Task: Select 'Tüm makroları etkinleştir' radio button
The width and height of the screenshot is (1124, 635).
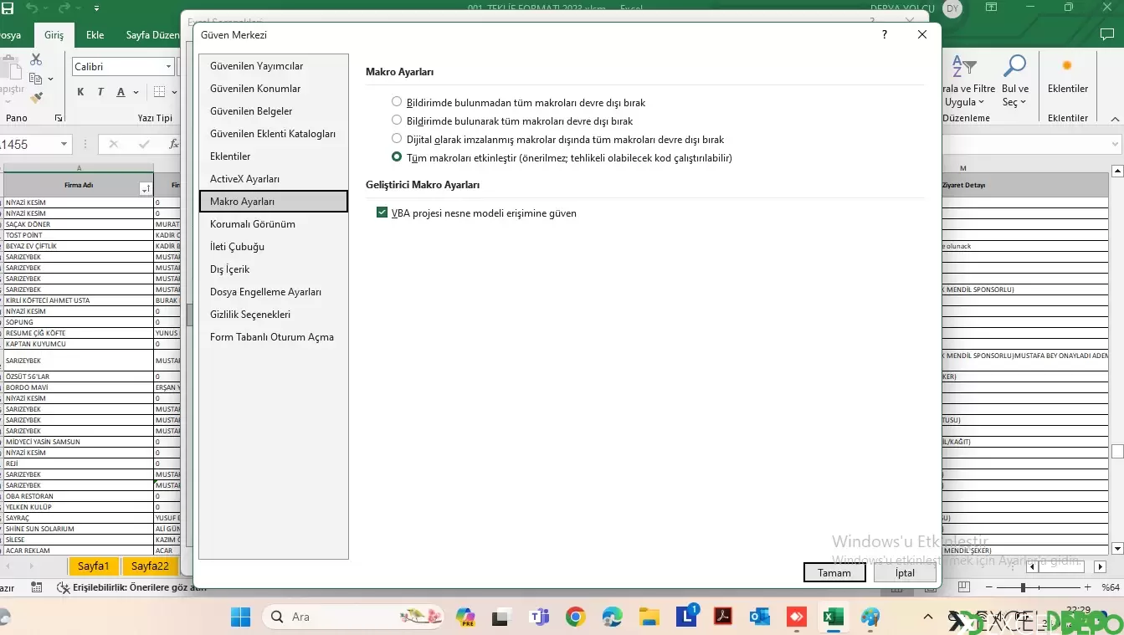Action: tap(397, 157)
